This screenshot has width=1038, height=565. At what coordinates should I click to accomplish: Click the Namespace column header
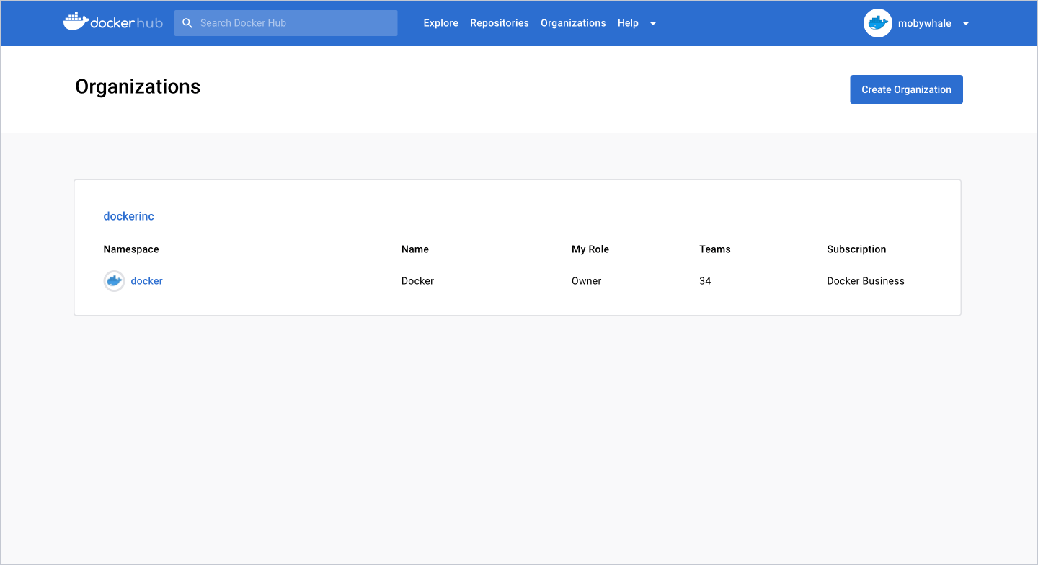(131, 249)
